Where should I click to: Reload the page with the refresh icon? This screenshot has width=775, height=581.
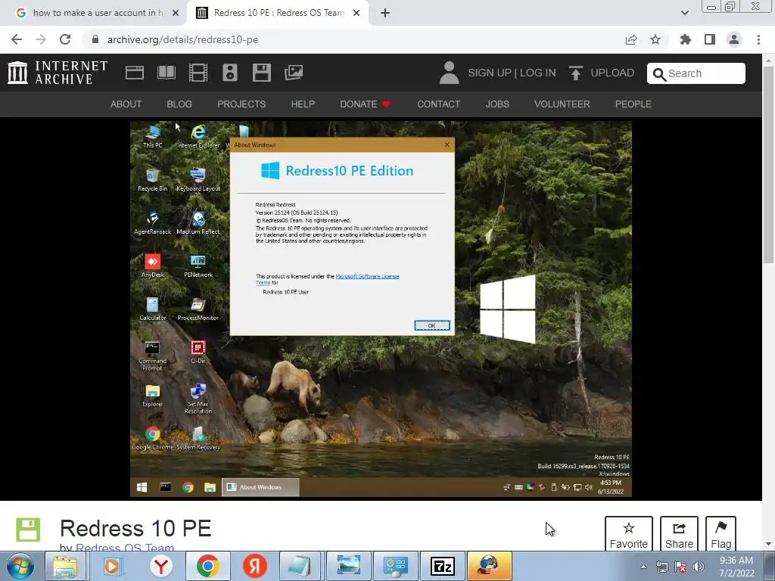pyautogui.click(x=65, y=39)
